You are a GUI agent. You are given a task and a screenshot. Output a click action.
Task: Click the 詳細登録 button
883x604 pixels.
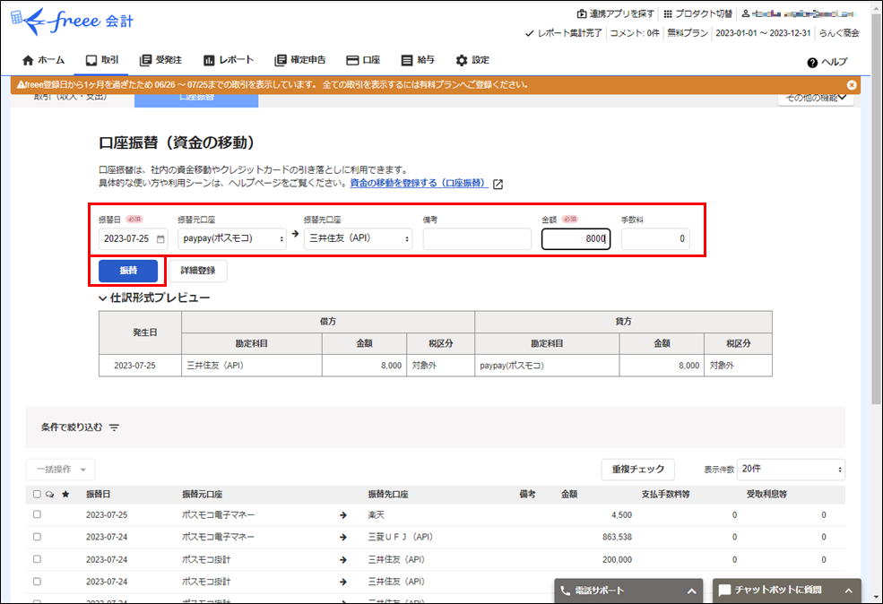click(197, 271)
